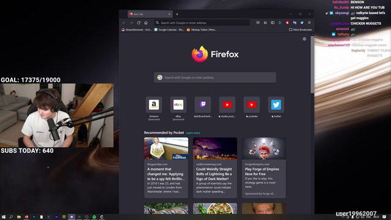Open After Effects from the taskbar
The image size is (391, 220).
pos(57,217)
